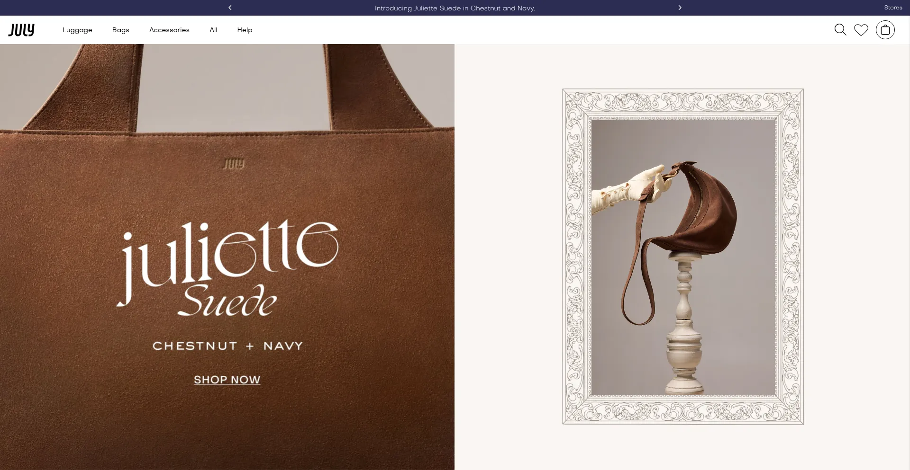Show previous announcement with left chevron

[x=230, y=8]
